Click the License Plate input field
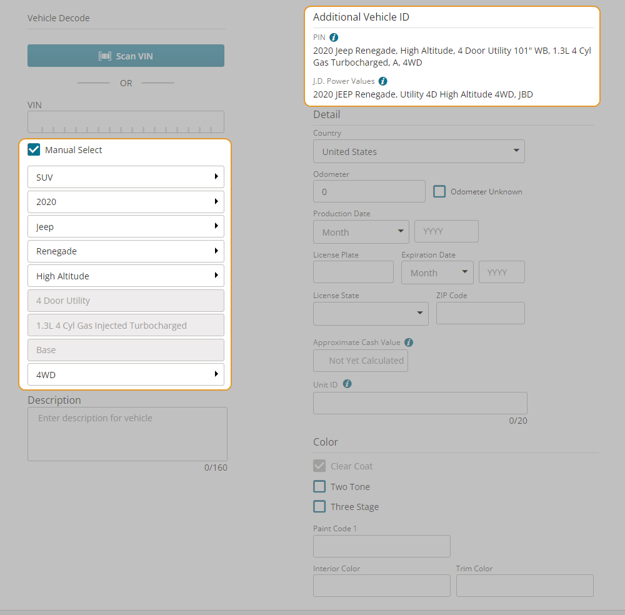 tap(353, 272)
